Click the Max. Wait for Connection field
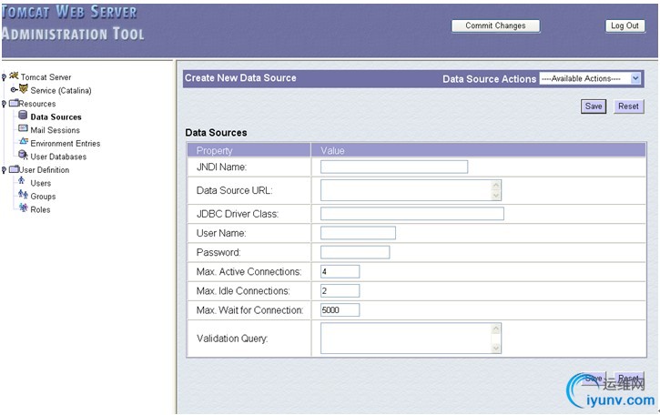This screenshot has width=660, height=415. point(340,309)
